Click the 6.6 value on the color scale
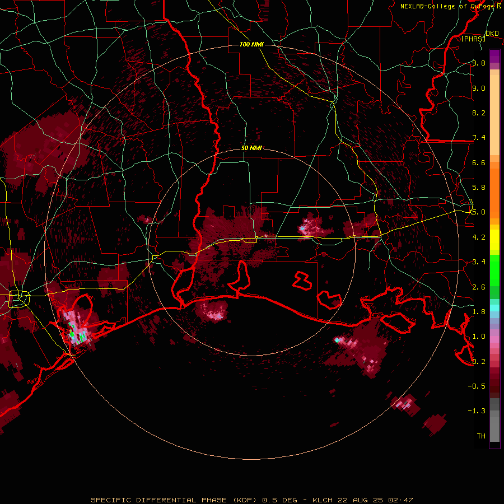 tap(479, 162)
